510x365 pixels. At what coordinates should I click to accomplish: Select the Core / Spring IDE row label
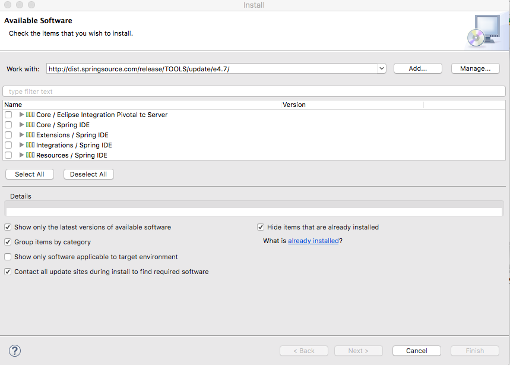63,125
